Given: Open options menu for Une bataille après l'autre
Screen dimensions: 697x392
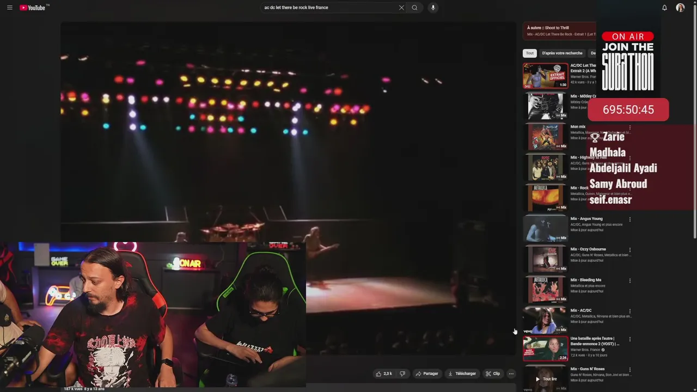Looking at the screenshot, I should click(630, 339).
